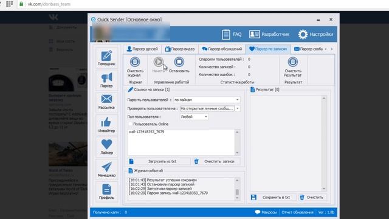Open the Парсер megaphone section
This screenshot has width=389, height=219.
pos(106,80)
